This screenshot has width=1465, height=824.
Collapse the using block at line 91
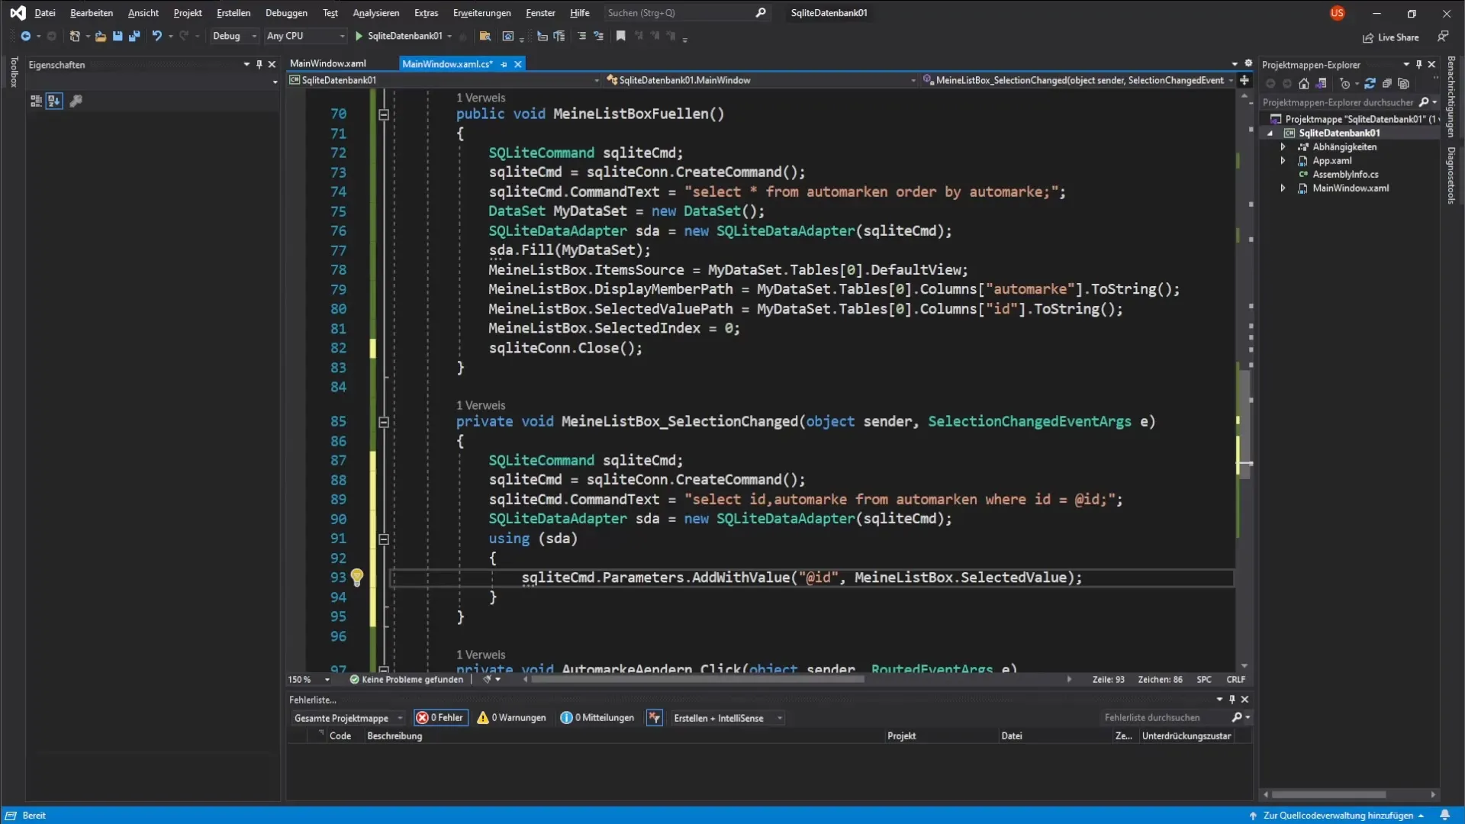coord(384,539)
